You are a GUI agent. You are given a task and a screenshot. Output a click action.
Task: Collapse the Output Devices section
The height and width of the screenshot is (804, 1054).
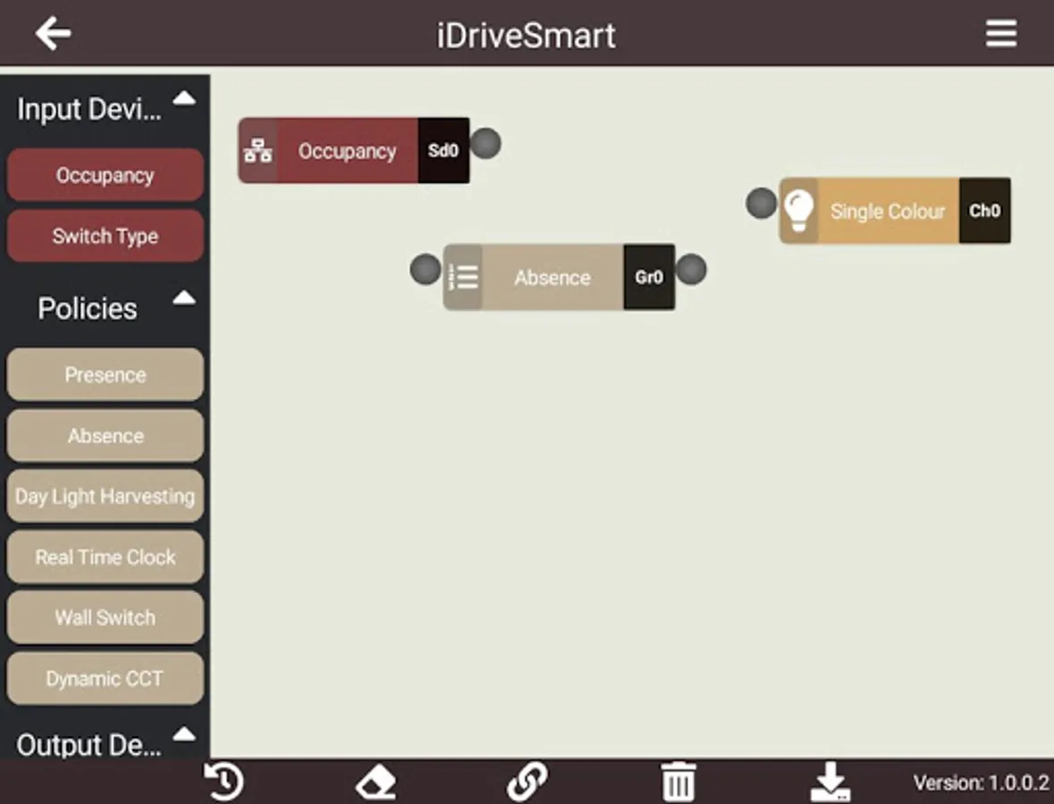(x=184, y=734)
